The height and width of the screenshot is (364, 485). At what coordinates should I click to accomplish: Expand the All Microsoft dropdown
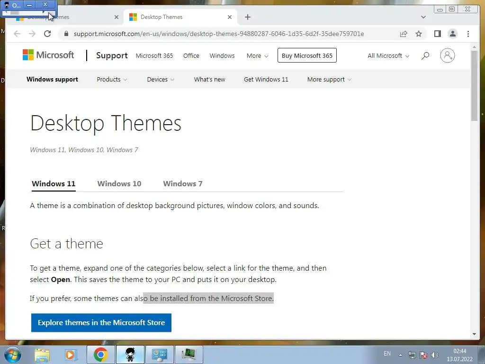click(x=388, y=56)
